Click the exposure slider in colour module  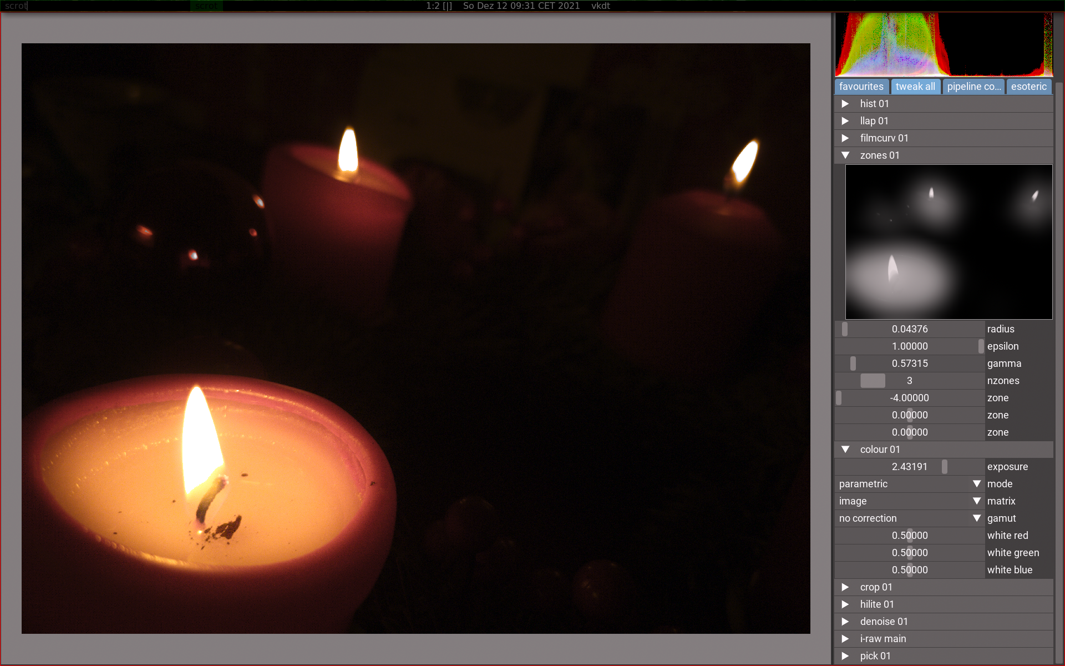910,467
